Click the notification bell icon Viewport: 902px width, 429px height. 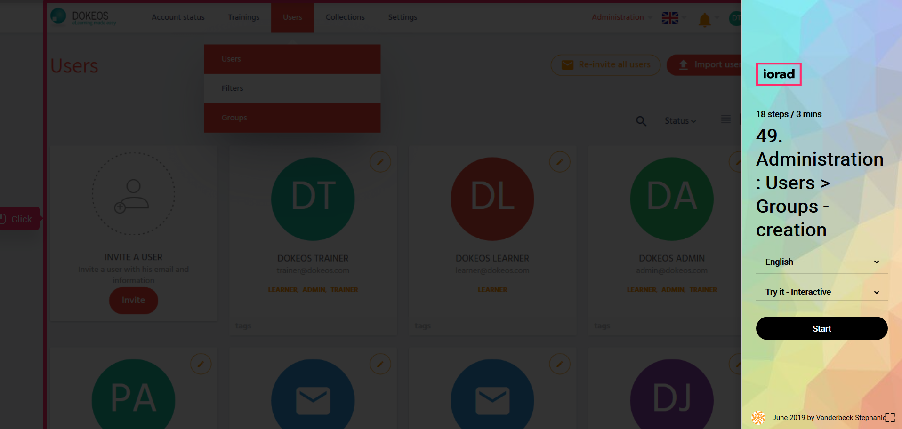(x=704, y=20)
